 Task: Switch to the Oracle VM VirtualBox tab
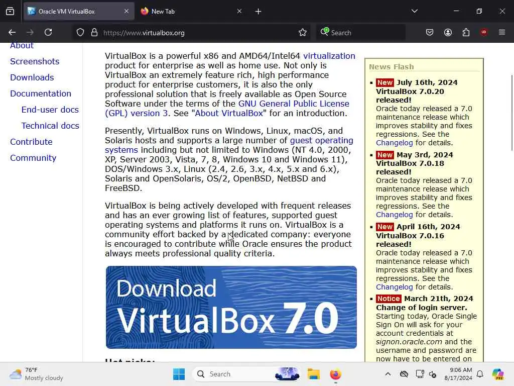pyautogui.click(x=79, y=11)
